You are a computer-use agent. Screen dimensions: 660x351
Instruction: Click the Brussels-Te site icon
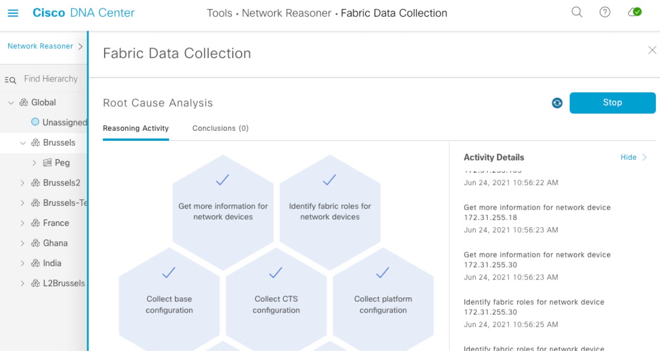pyautogui.click(x=36, y=203)
